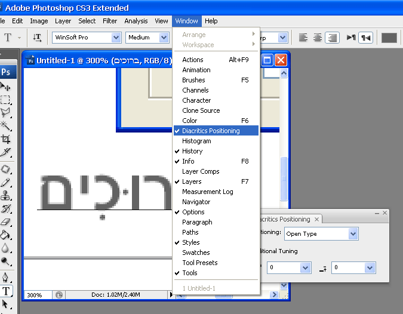Open the Help menu

pos(211,21)
